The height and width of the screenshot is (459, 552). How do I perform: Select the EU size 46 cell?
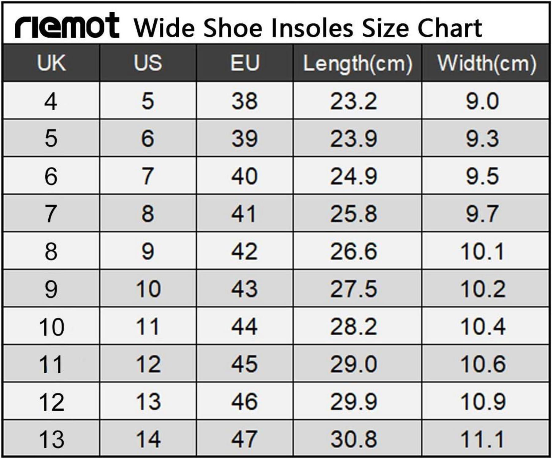pos(244,401)
